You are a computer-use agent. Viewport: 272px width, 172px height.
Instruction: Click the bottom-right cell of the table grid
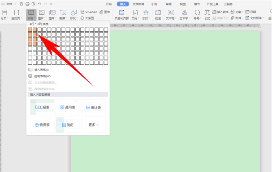(x=106, y=63)
